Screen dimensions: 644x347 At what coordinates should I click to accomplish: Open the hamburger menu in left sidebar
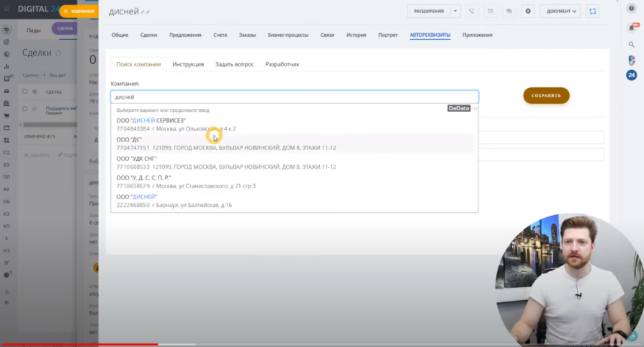pos(6,9)
